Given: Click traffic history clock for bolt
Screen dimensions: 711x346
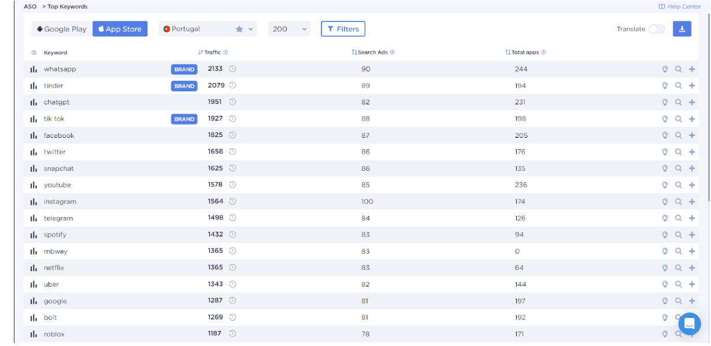Looking at the screenshot, I should click(232, 317).
